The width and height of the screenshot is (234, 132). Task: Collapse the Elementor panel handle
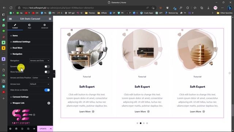pos(54,74)
